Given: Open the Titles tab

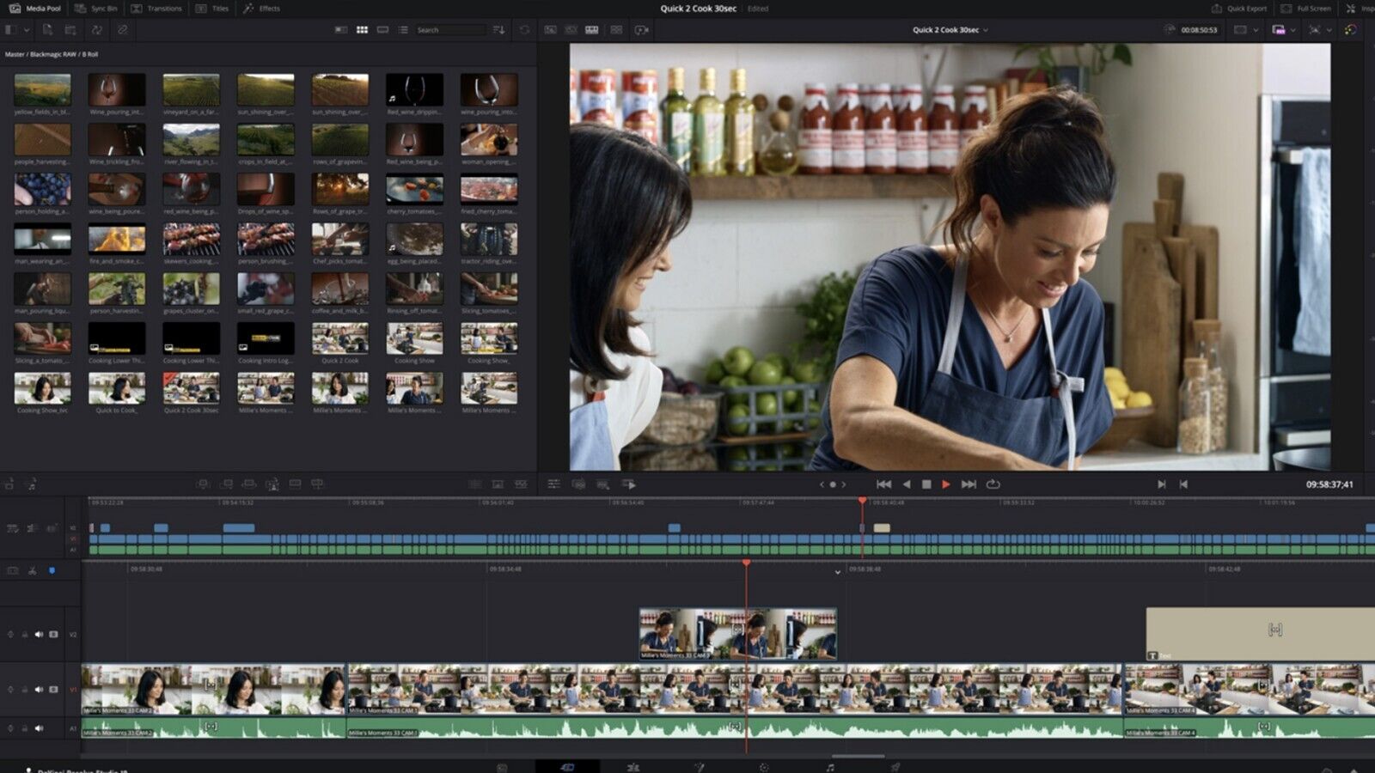Looking at the screenshot, I should click(x=212, y=8).
